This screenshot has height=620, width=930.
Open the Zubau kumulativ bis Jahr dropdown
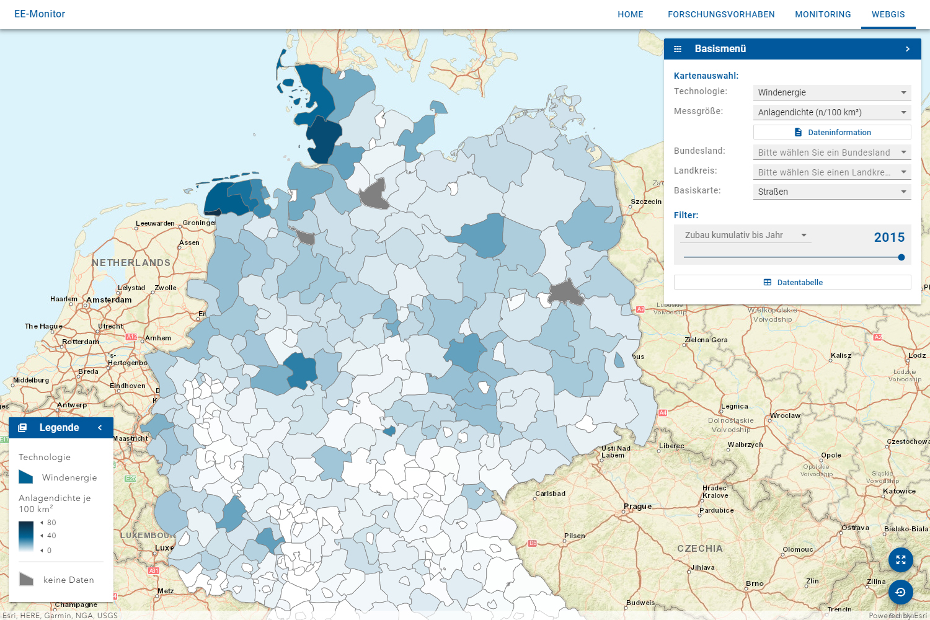pos(745,235)
